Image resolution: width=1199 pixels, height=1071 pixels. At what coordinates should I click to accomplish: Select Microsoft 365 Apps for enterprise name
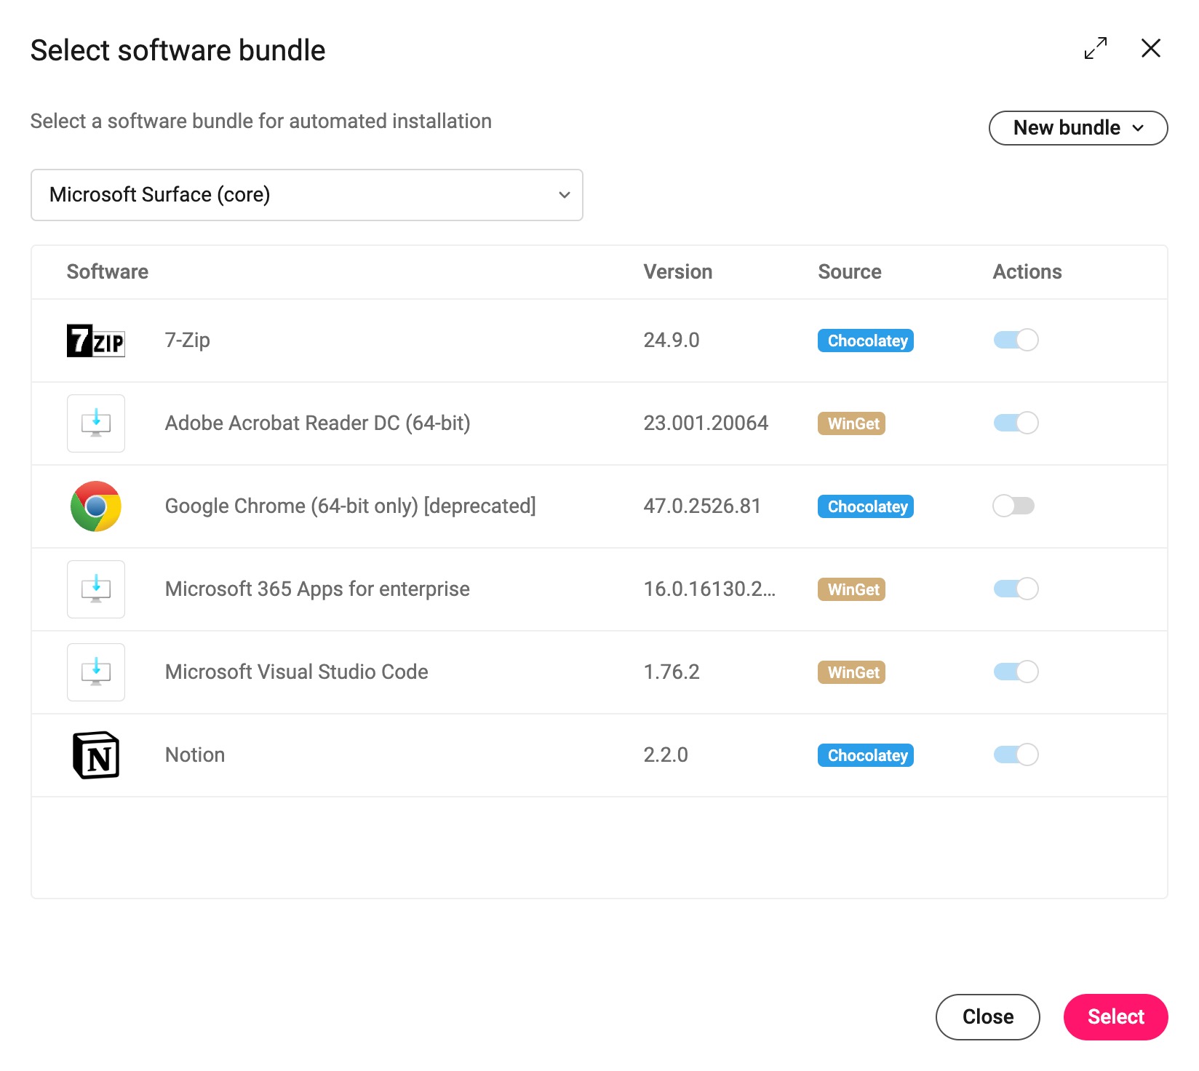click(x=317, y=589)
